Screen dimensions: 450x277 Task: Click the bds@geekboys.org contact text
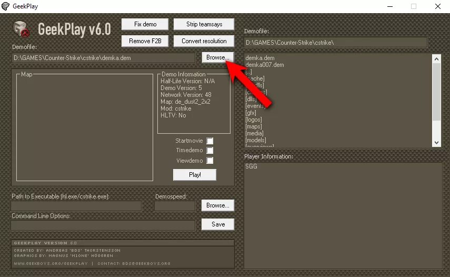click(x=146, y=263)
